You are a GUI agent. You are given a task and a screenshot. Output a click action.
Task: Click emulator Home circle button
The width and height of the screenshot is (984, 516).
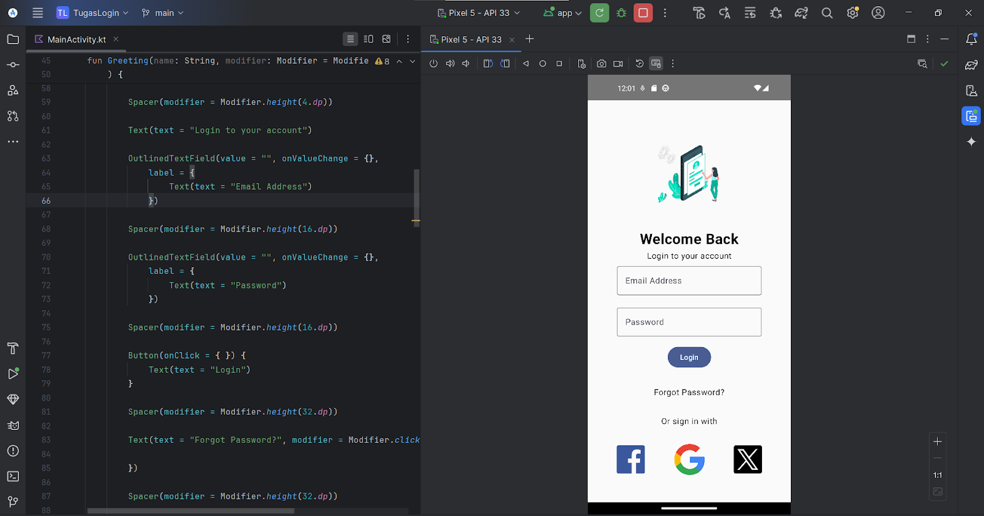click(x=542, y=63)
